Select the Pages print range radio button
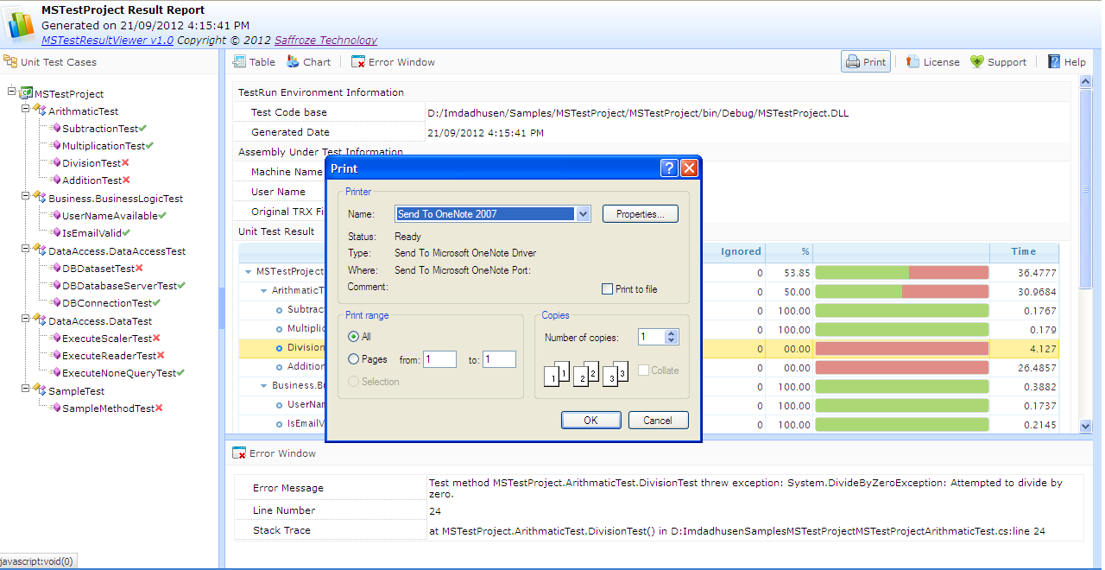1105x570 pixels. 354,358
